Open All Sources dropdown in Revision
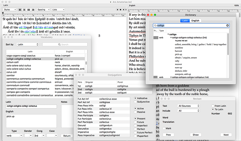 point(188,106)
